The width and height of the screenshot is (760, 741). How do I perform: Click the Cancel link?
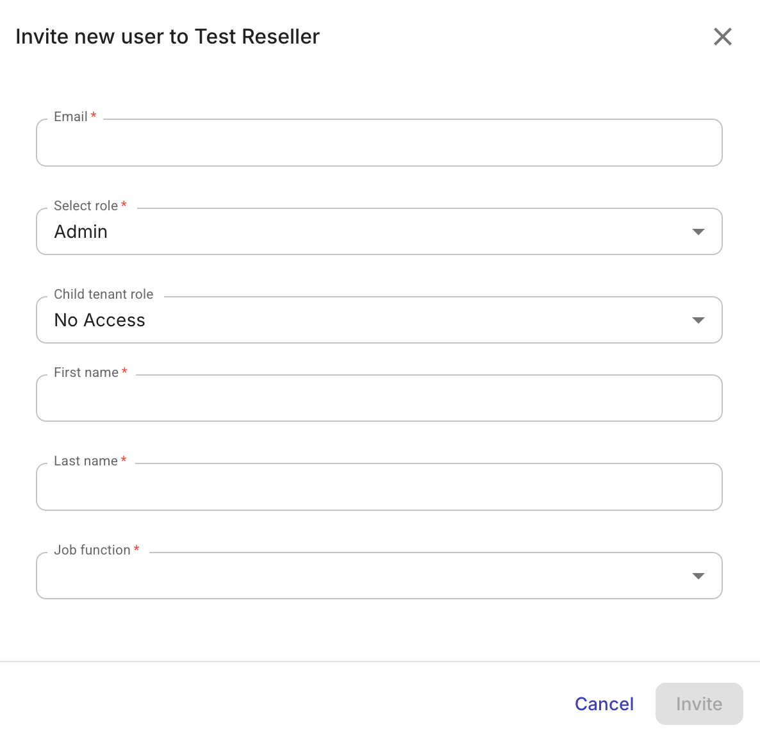point(604,703)
